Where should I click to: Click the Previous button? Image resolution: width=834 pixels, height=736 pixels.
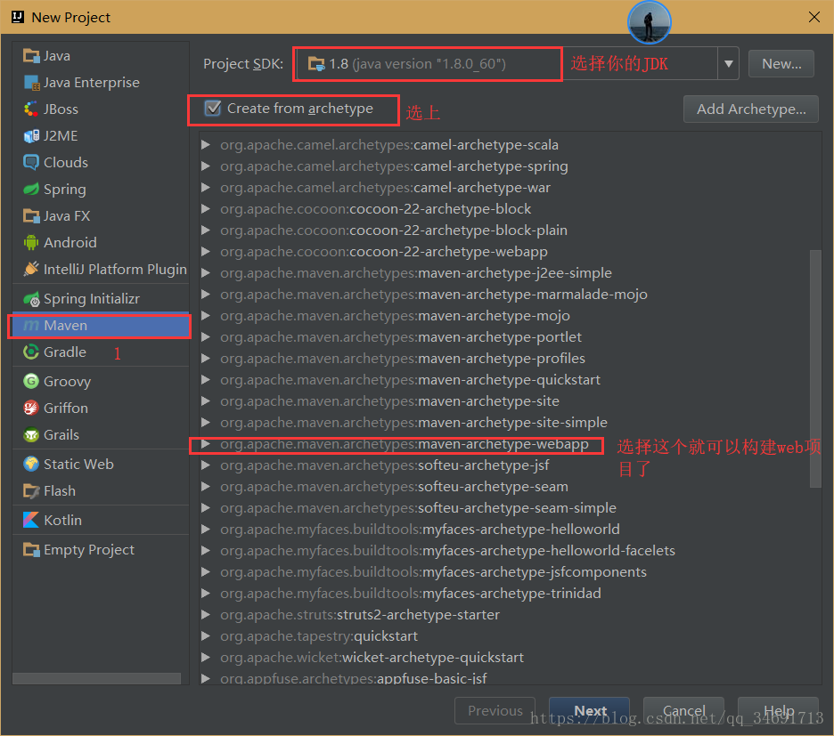(x=495, y=710)
